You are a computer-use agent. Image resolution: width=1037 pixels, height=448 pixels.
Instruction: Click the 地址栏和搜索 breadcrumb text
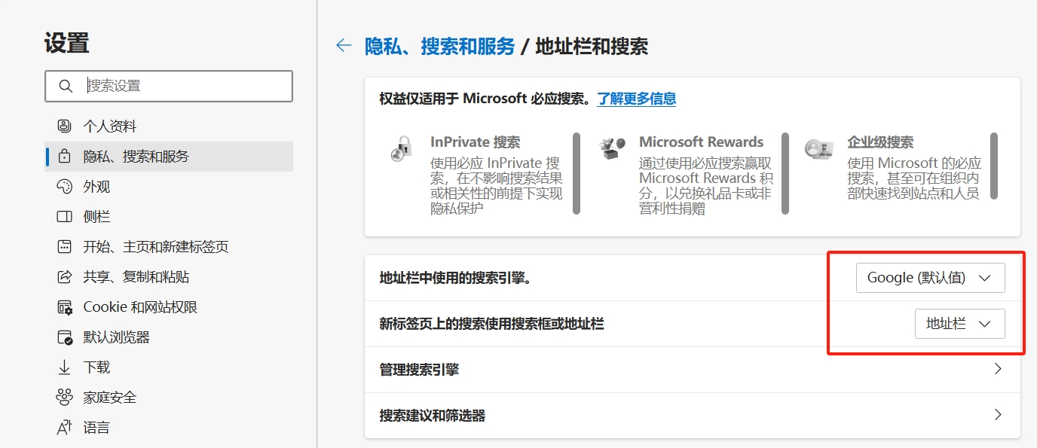pyautogui.click(x=592, y=46)
